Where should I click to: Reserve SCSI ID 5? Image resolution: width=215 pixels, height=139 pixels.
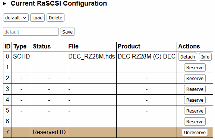(195, 111)
